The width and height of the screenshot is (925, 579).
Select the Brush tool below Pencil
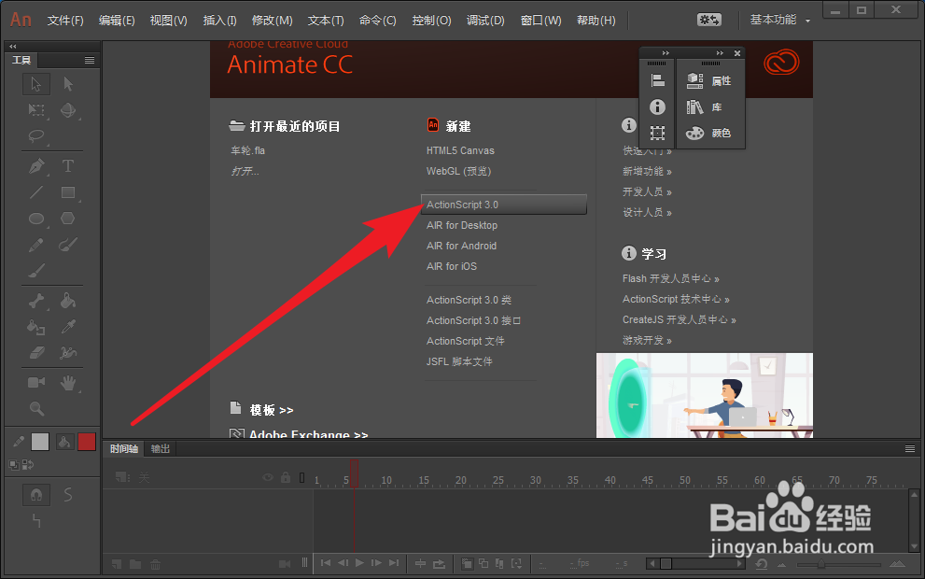[x=36, y=271]
